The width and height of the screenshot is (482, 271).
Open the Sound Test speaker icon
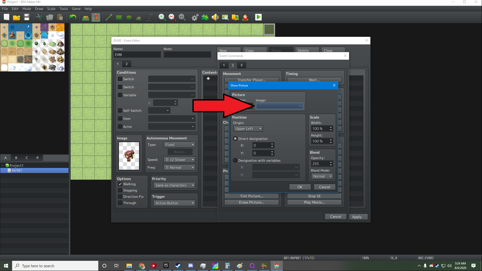click(215, 17)
